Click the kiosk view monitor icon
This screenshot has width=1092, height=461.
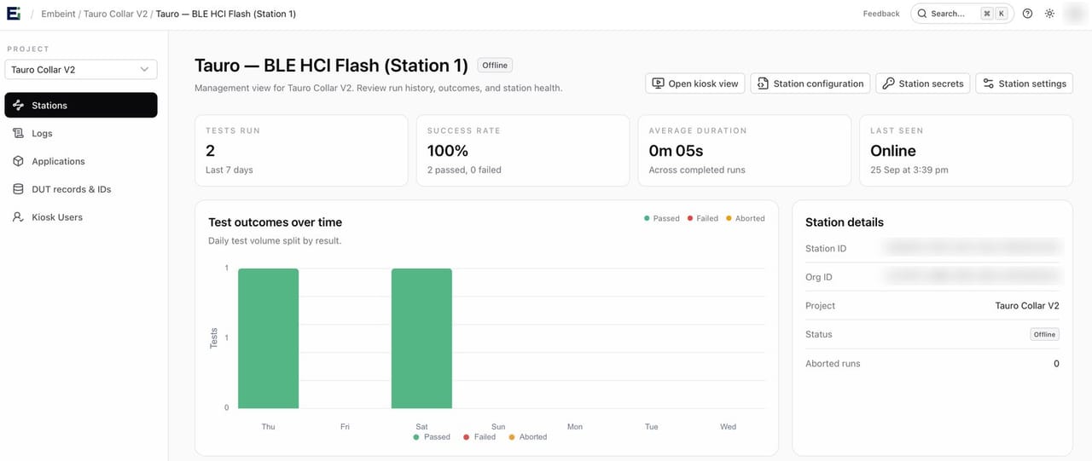click(x=658, y=84)
